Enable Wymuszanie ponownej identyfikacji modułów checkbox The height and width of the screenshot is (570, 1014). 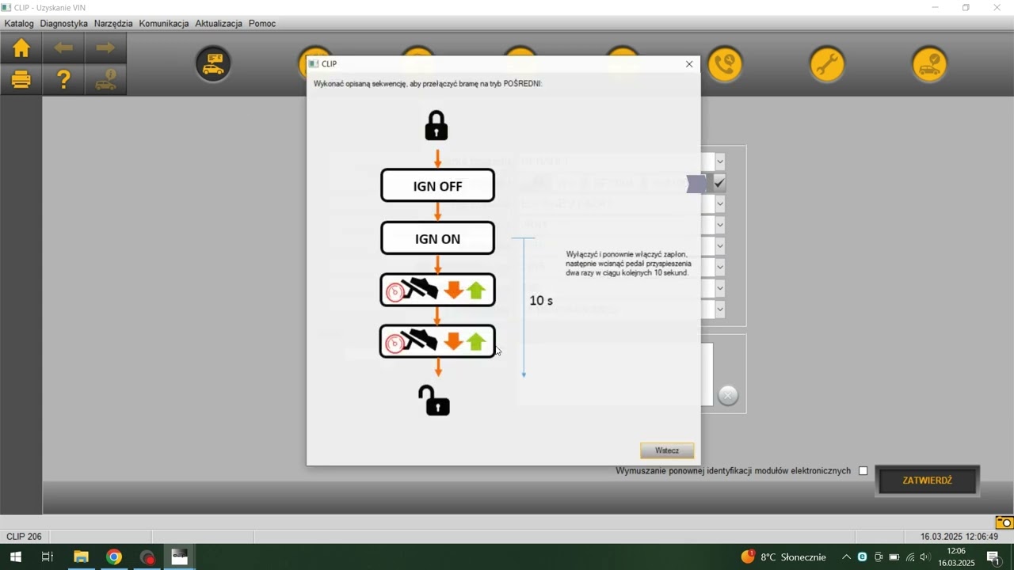[x=863, y=471]
